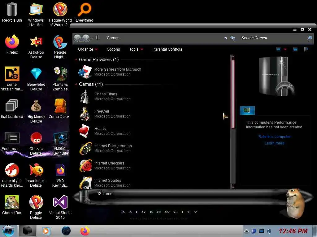Open More Games from Microsoft icon
317x237 pixels.
pos(85,72)
